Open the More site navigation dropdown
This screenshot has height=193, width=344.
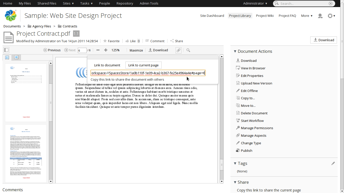pos(307,16)
